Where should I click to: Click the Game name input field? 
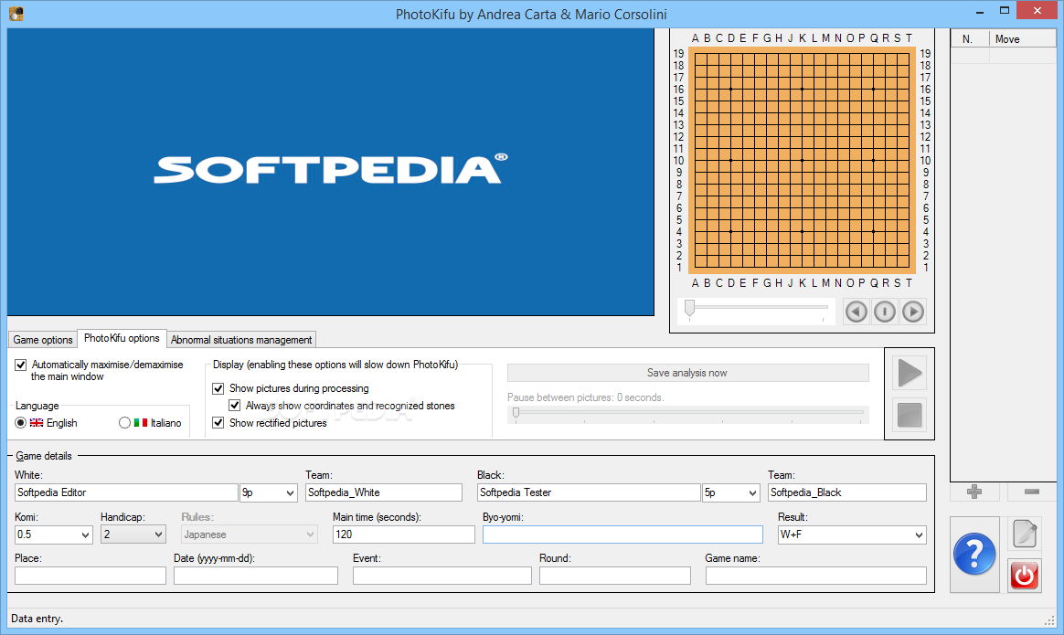click(x=815, y=576)
